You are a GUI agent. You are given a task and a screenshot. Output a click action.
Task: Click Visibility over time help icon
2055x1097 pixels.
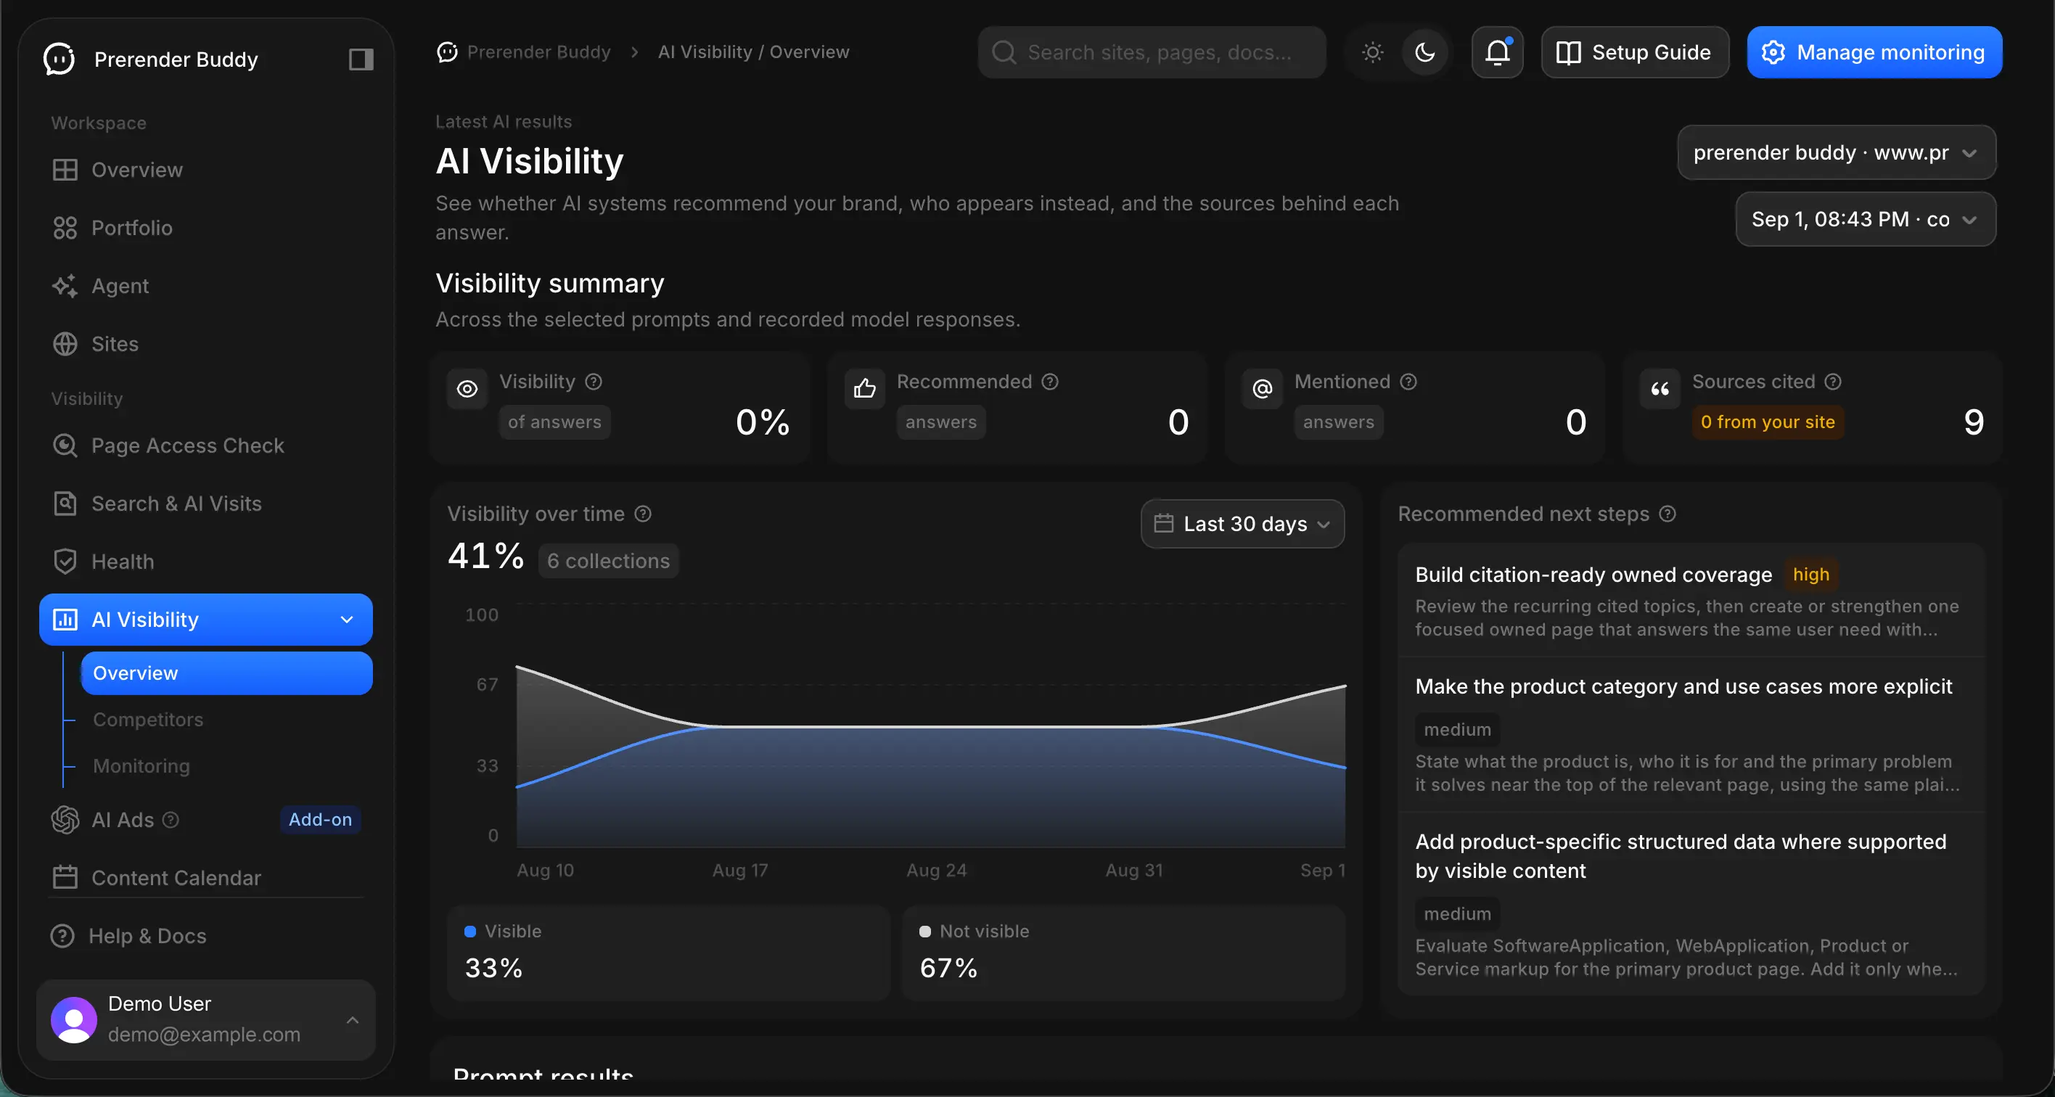(643, 514)
